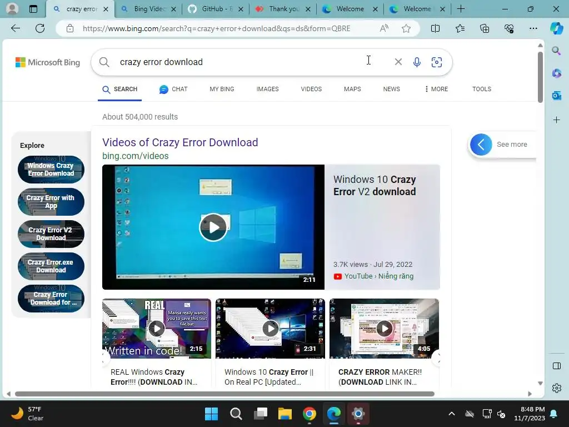Image resolution: width=569 pixels, height=427 pixels.
Task: Refresh the Bing search page
Action: coord(40,28)
